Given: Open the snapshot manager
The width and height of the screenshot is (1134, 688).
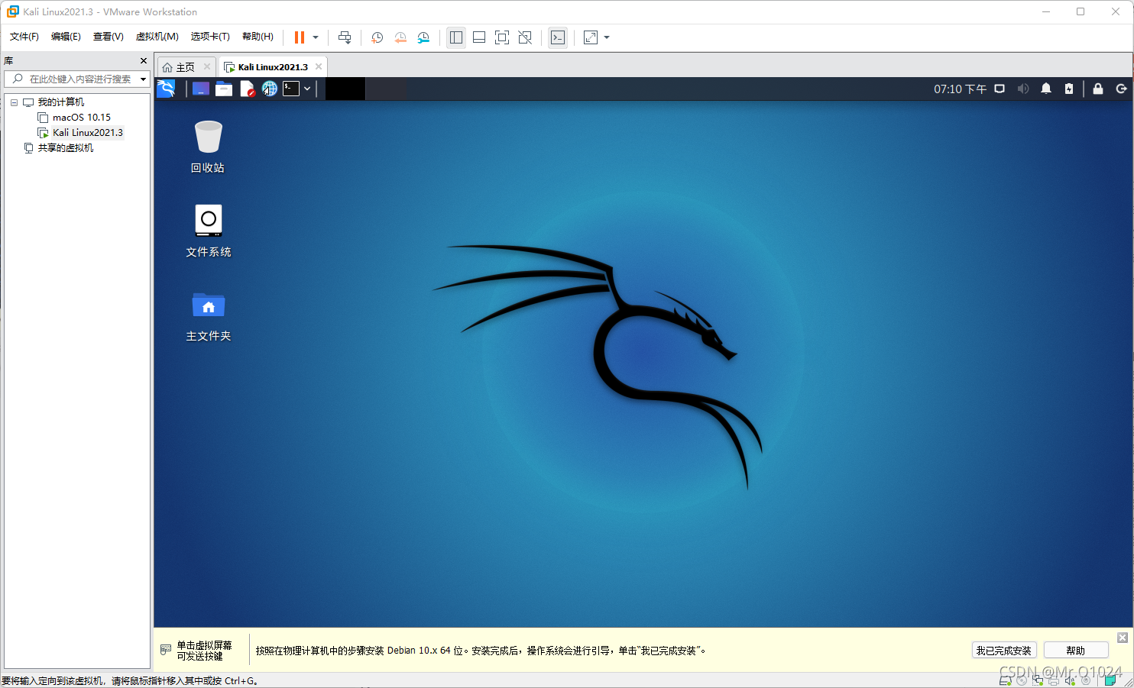Looking at the screenshot, I should (x=423, y=37).
